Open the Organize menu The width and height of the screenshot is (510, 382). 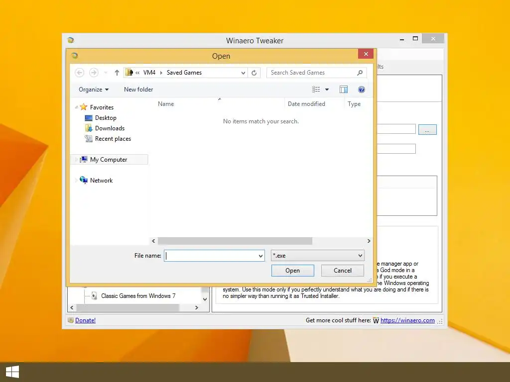93,90
